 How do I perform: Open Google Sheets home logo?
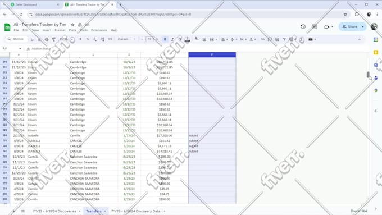point(7,27)
